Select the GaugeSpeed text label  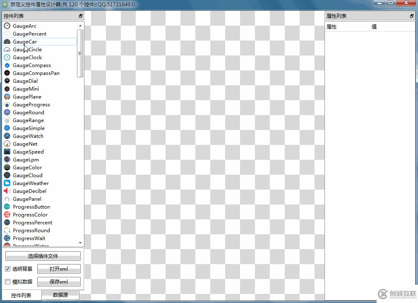point(28,152)
